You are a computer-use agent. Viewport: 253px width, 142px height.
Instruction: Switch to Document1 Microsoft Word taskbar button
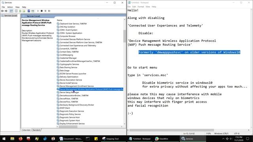[x=71, y=138]
